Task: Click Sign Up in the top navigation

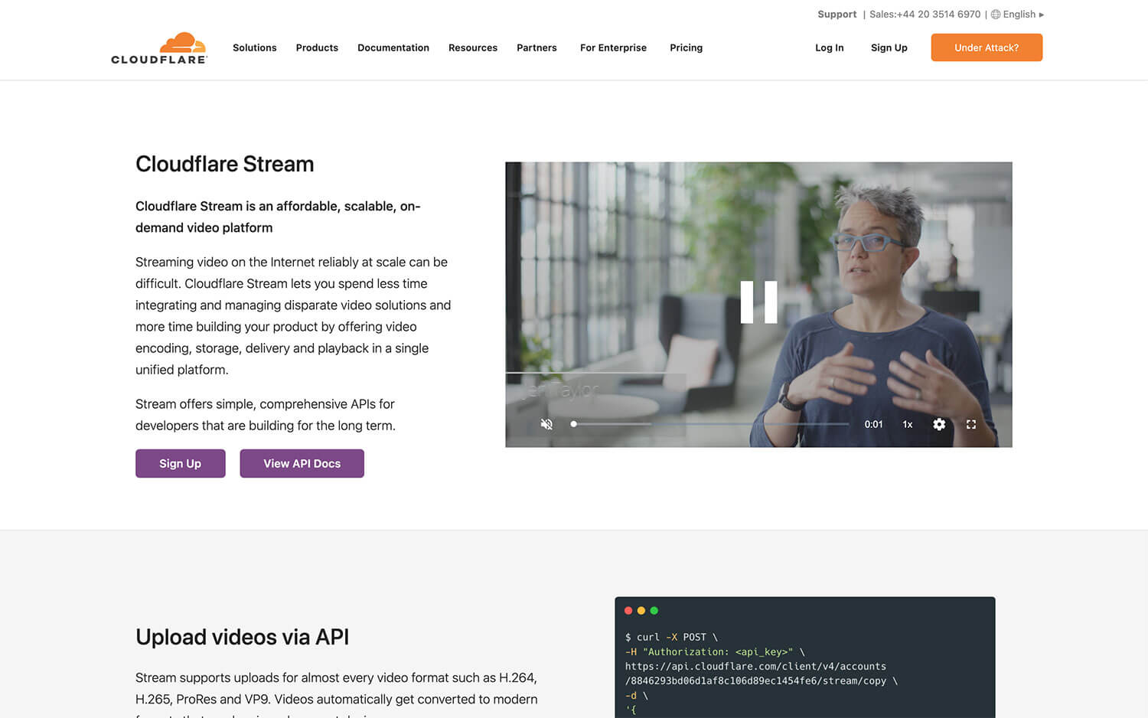Action: pyautogui.click(x=889, y=47)
